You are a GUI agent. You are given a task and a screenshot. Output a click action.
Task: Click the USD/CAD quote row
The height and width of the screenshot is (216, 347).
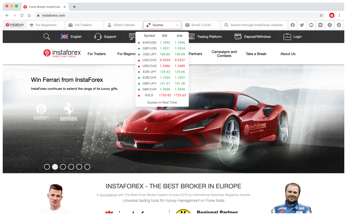click(x=162, y=66)
